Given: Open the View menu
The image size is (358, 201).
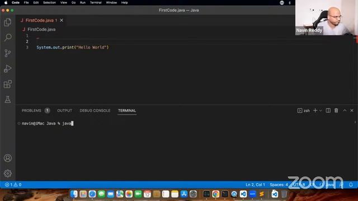Looking at the screenshot, I should (x=63, y=3).
